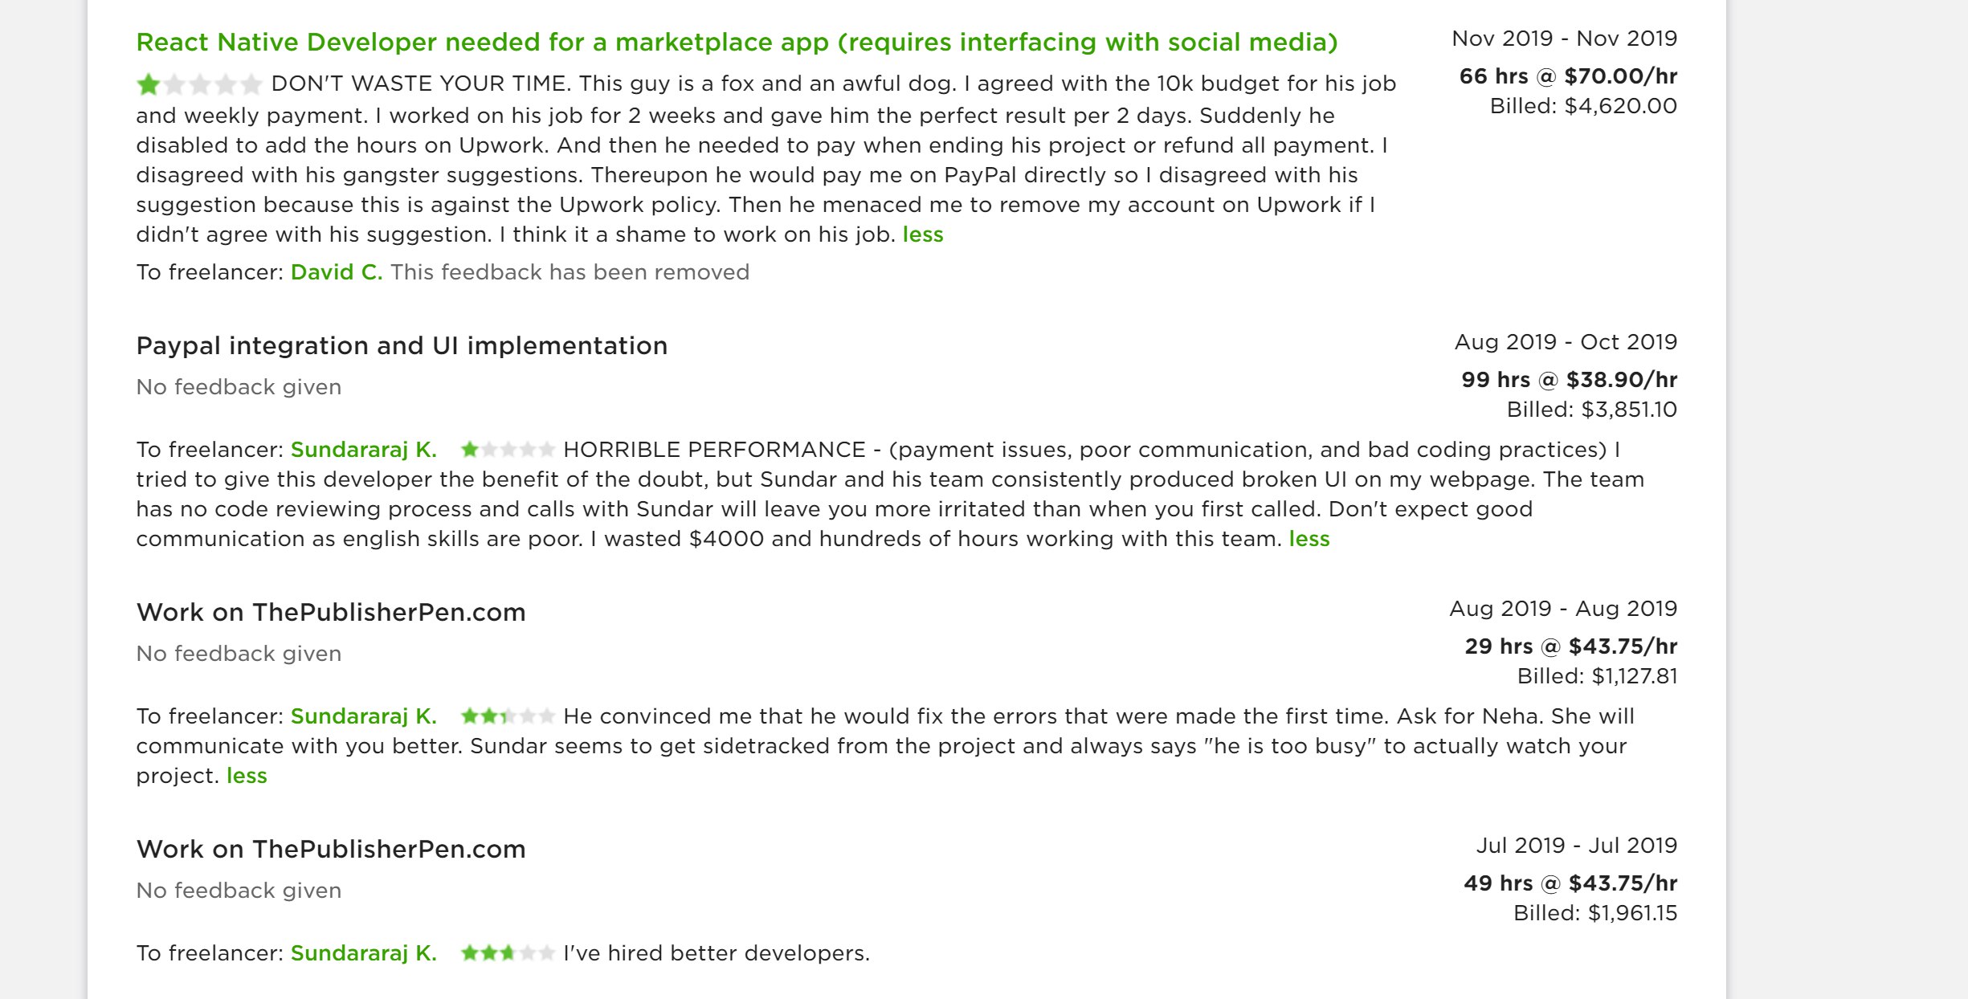Image resolution: width=1968 pixels, height=999 pixels.
Task: Click the one-star rating on React Native review
Action: pyautogui.click(x=199, y=84)
